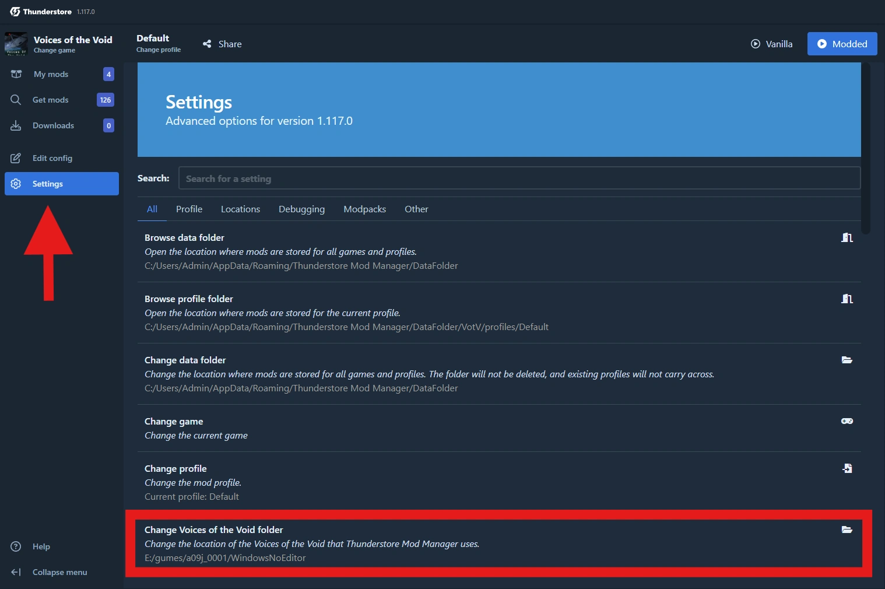Click the Change profile setting title
885x589 pixels.
[175, 469]
